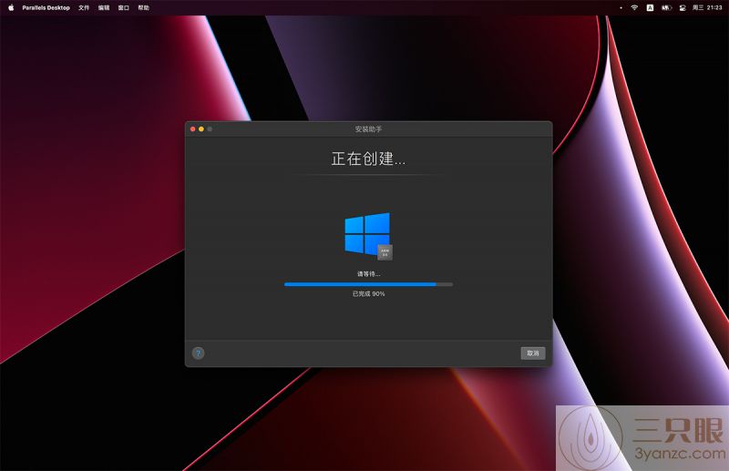Click the 请等待... label
729x471 pixels.
coord(368,274)
